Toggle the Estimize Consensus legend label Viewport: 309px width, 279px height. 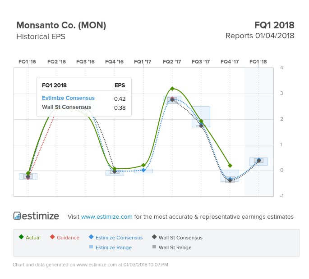(x=119, y=238)
